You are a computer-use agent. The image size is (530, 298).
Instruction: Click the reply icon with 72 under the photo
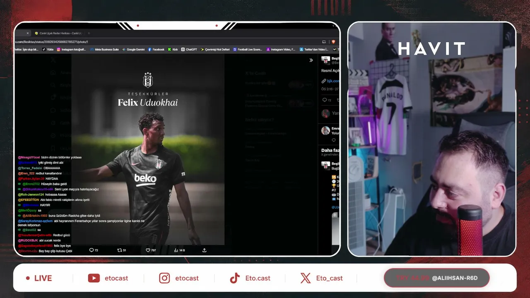tap(94, 250)
